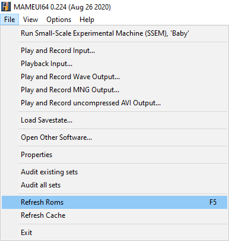Open the View menu

click(x=30, y=20)
